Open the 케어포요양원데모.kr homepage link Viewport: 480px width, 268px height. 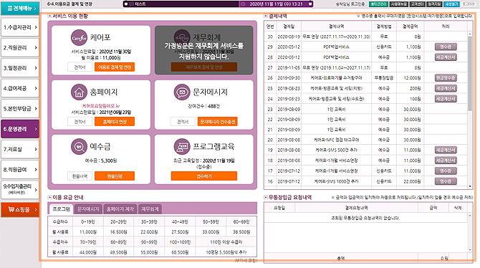[101, 105]
